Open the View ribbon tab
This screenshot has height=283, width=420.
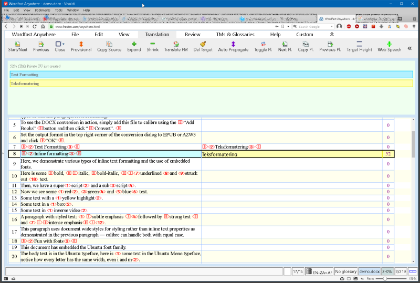(124, 34)
